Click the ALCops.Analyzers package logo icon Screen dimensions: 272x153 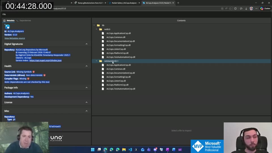coord(7,27)
